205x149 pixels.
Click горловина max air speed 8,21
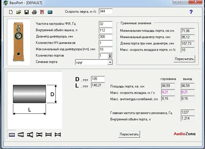click(x=168, y=92)
